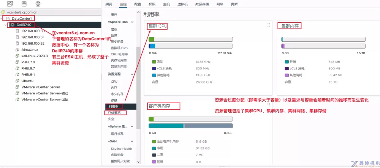The width and height of the screenshot is (380, 168).
Task: Collapse the vSphere 集... section chevron
Action: [132, 126]
